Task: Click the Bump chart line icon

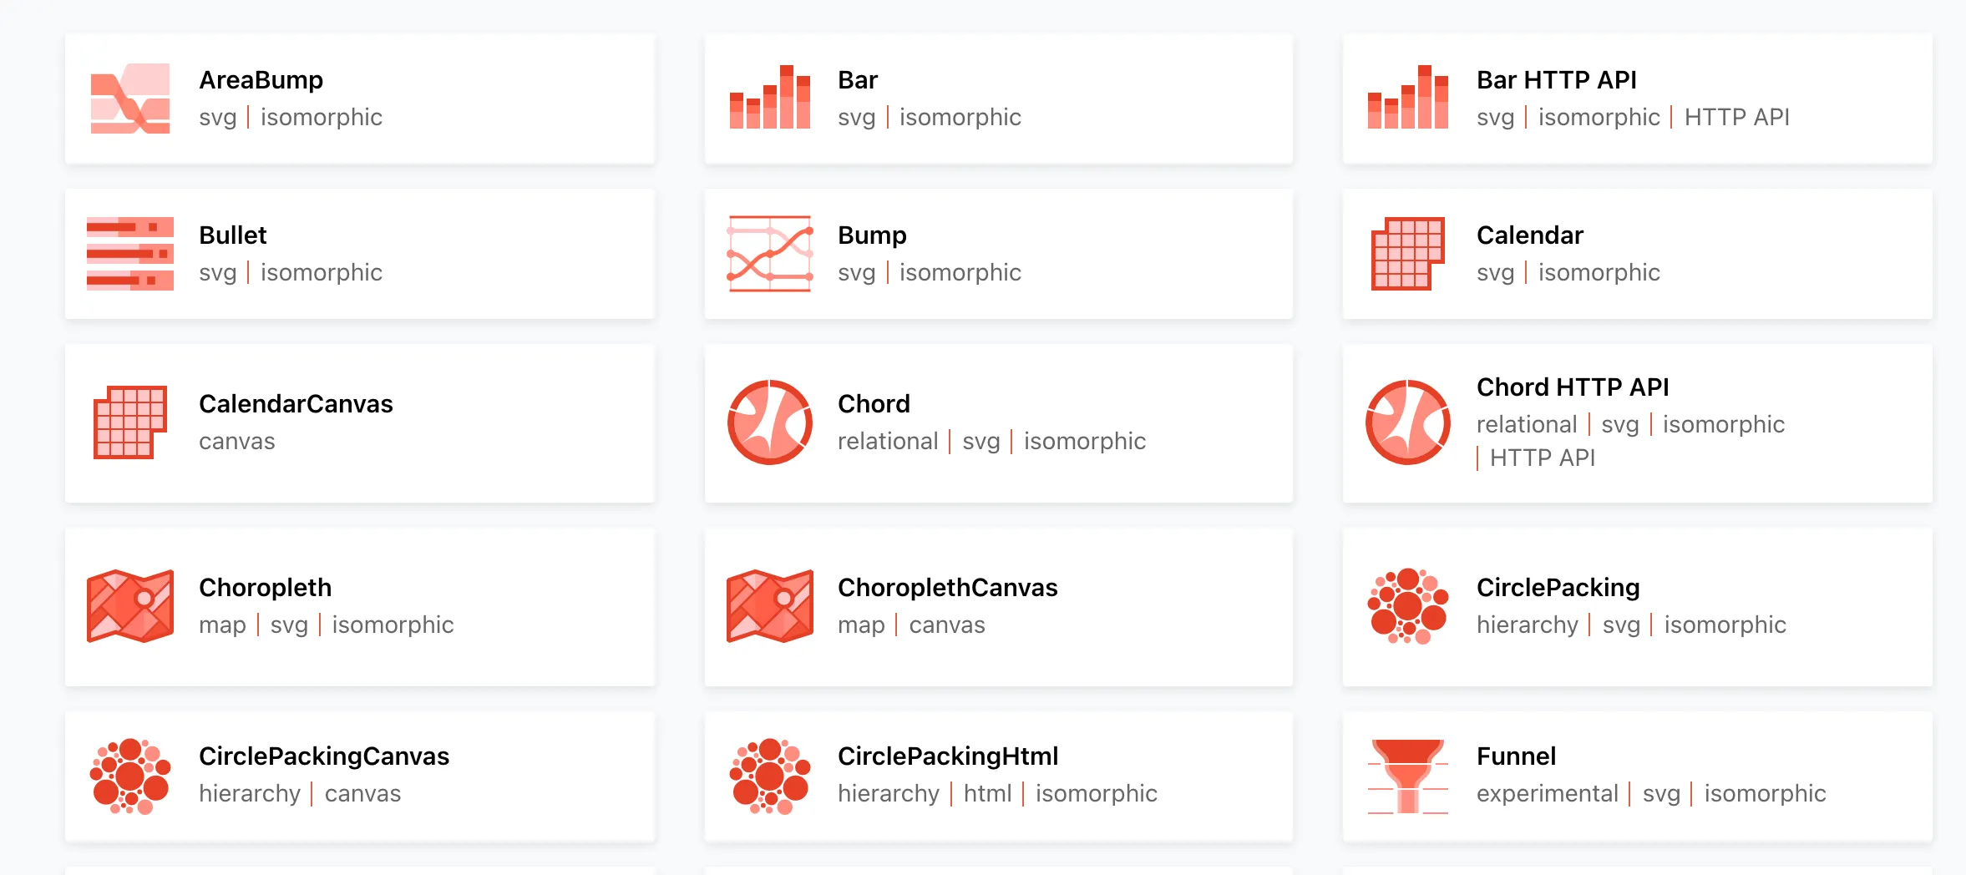Action: click(x=769, y=253)
